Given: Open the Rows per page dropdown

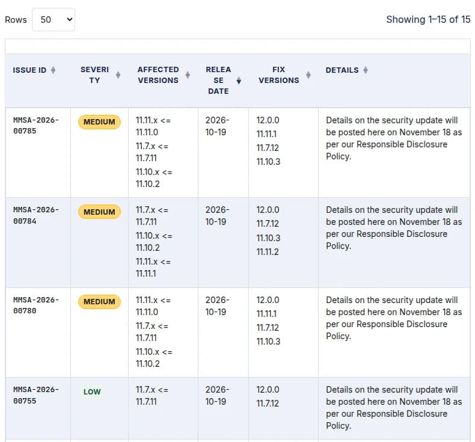Looking at the screenshot, I should 54,20.
